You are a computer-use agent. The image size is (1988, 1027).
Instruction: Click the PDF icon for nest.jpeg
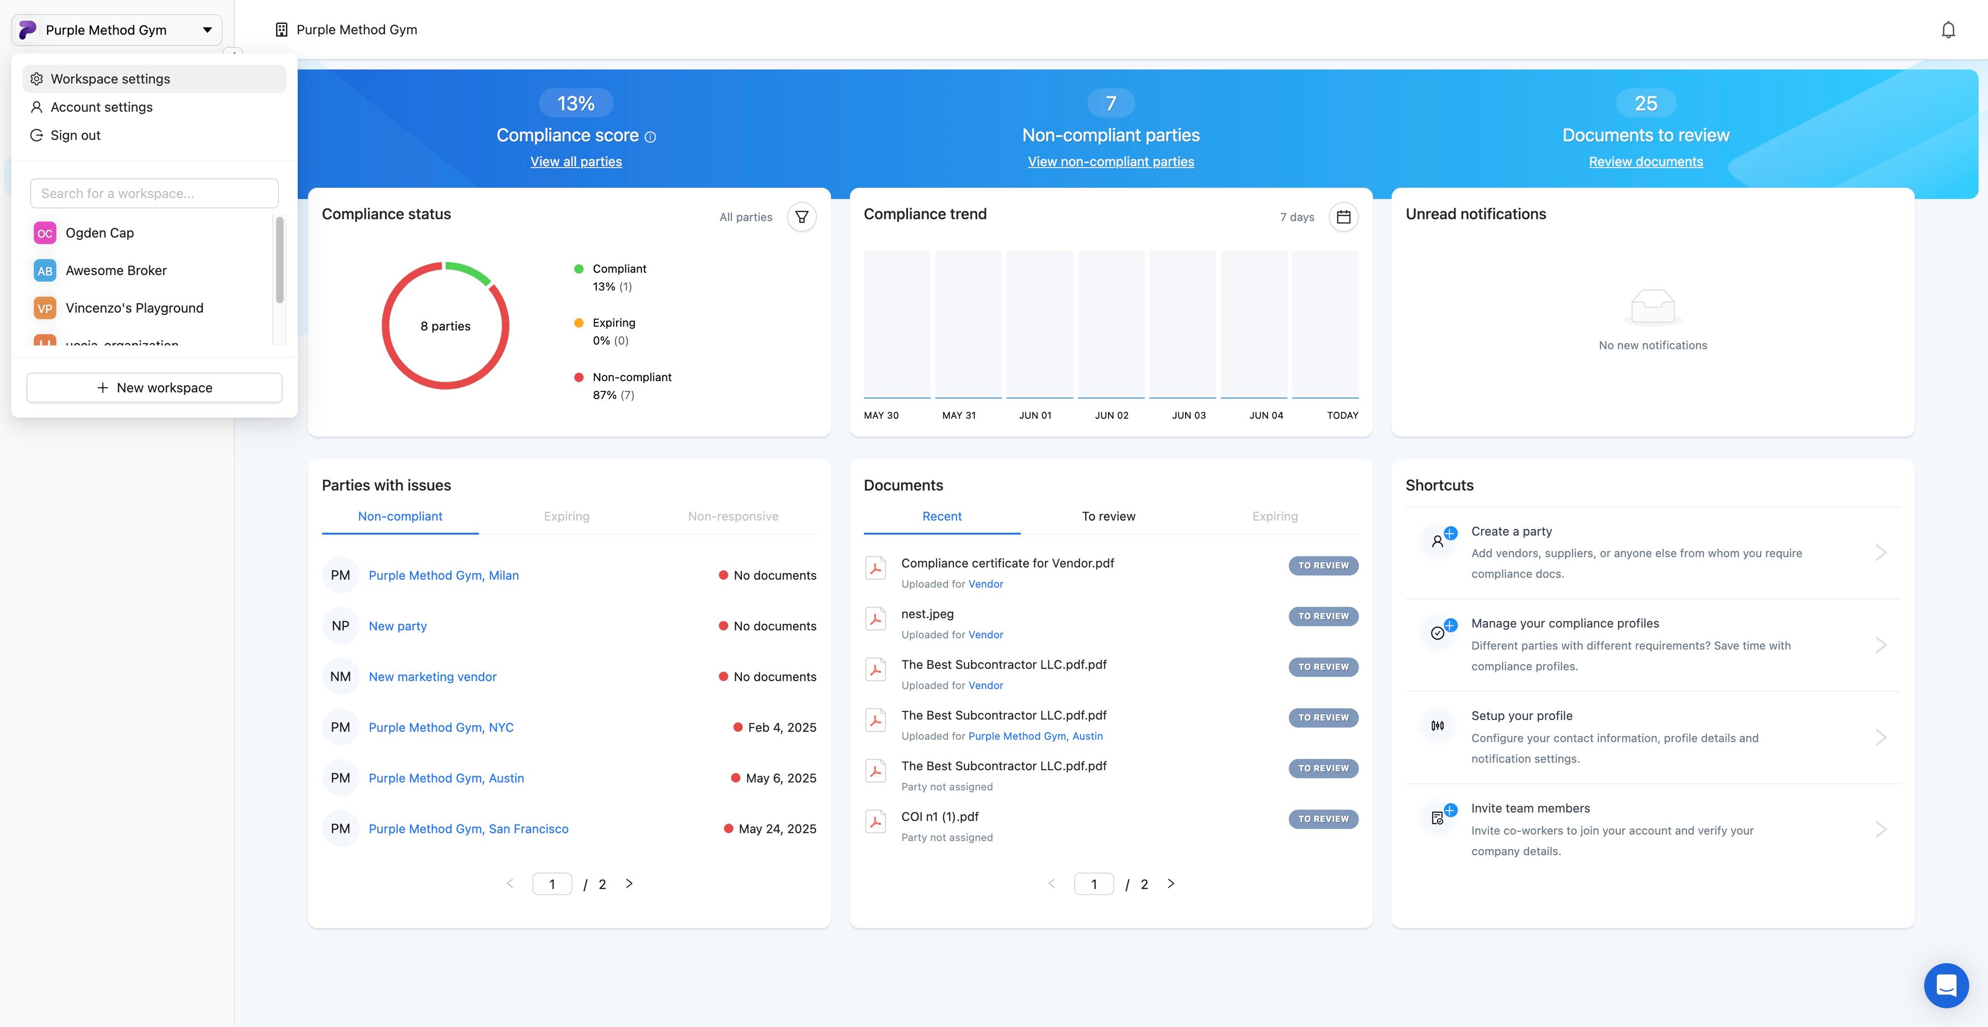click(x=875, y=619)
